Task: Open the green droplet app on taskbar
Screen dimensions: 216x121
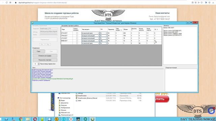Action: [42, 119]
